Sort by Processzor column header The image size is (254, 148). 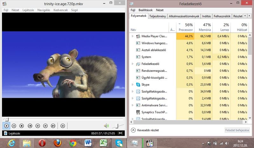[186, 27]
